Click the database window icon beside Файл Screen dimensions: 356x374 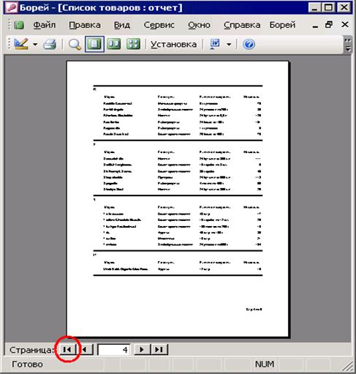coord(19,25)
